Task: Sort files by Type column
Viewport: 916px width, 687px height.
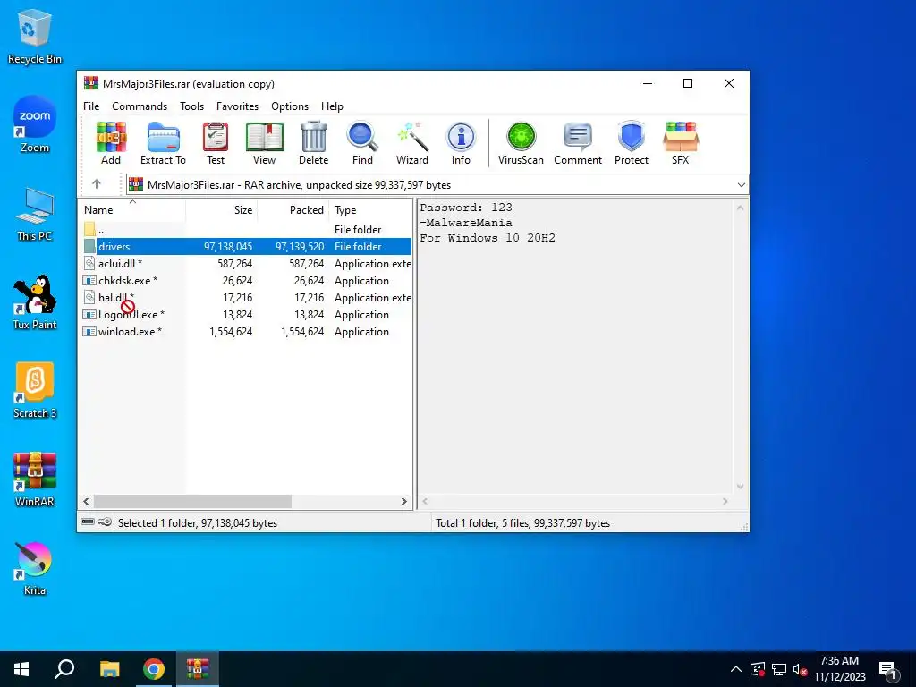Action: tap(370, 209)
